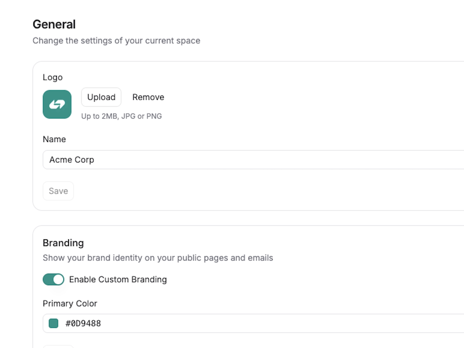
Task: Click the white knob of the branding switch
Action: (58, 279)
